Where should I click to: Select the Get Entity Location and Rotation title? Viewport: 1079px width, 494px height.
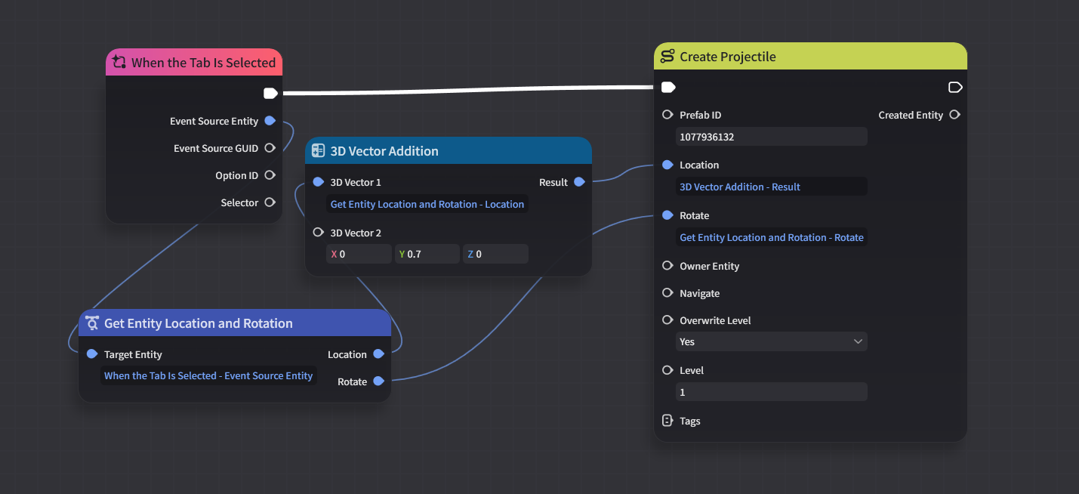click(x=199, y=323)
